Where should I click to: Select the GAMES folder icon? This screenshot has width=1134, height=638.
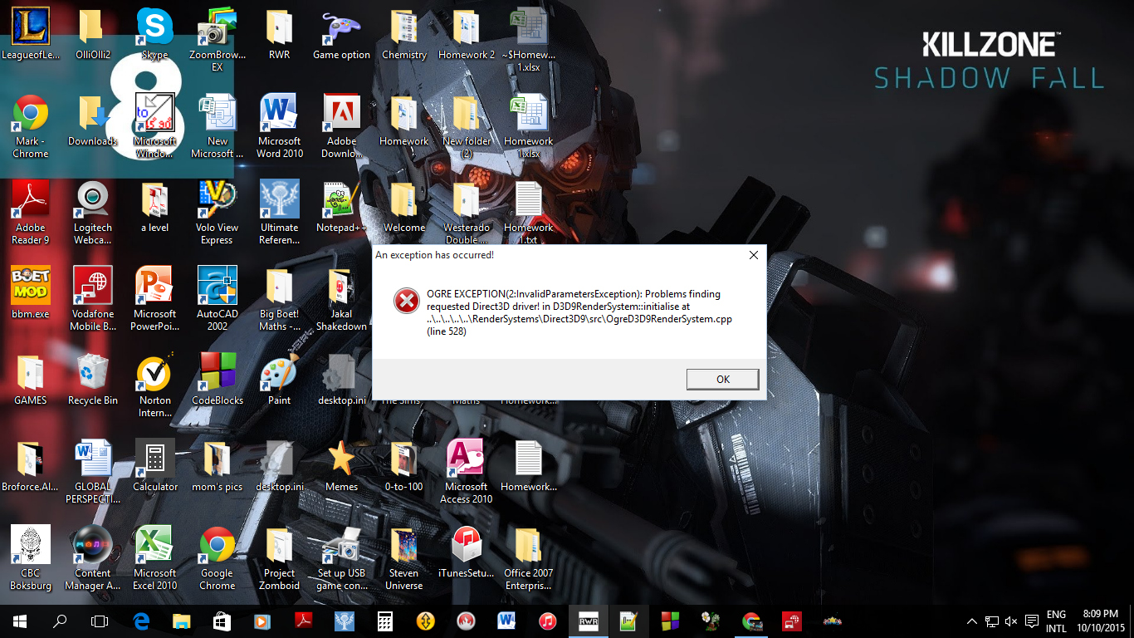[x=31, y=380]
